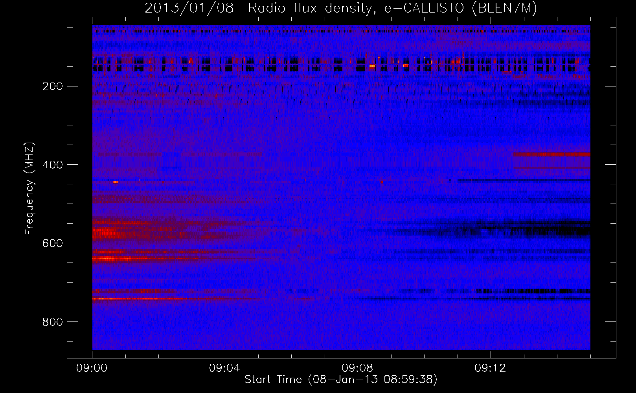The height and width of the screenshot is (393, 636).
Task: Click the 09:08 time tick label
Action: tap(358, 368)
